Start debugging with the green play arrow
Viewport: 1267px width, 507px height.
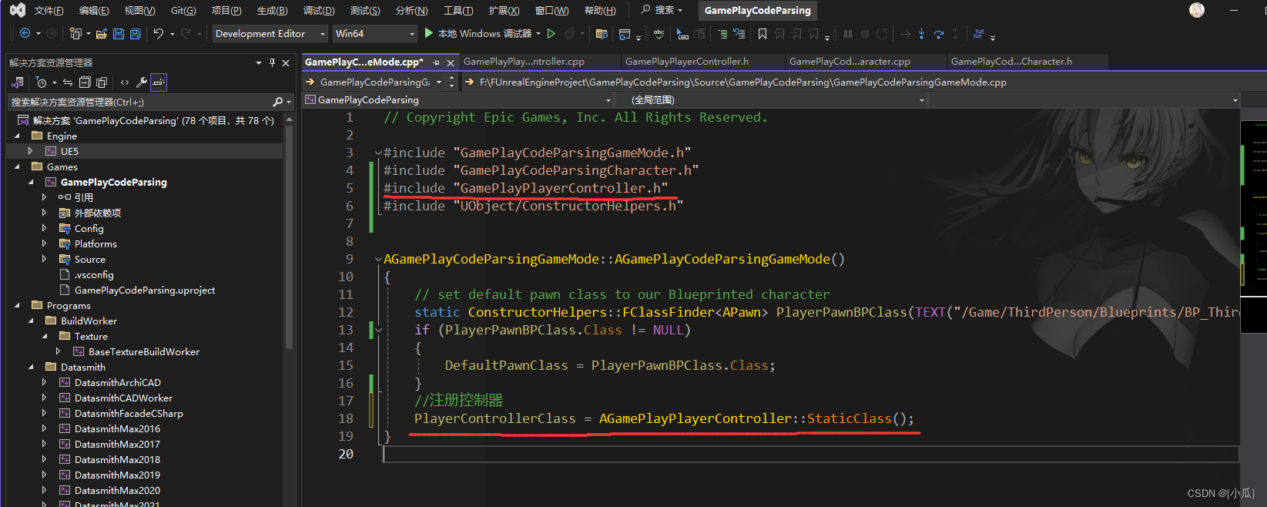[x=429, y=34]
